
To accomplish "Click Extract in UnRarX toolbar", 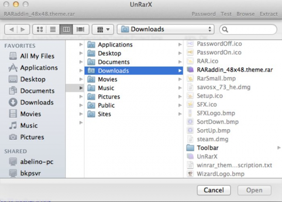I will 269,14.
